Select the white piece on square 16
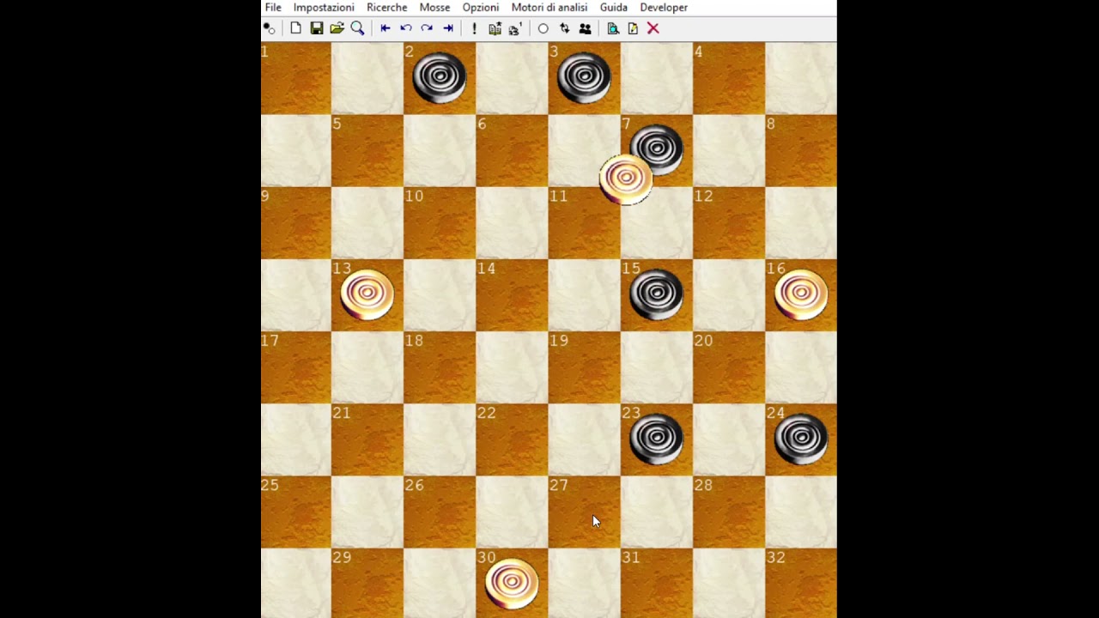The width and height of the screenshot is (1099, 618). [801, 294]
